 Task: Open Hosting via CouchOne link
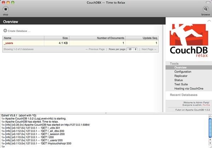189,89
